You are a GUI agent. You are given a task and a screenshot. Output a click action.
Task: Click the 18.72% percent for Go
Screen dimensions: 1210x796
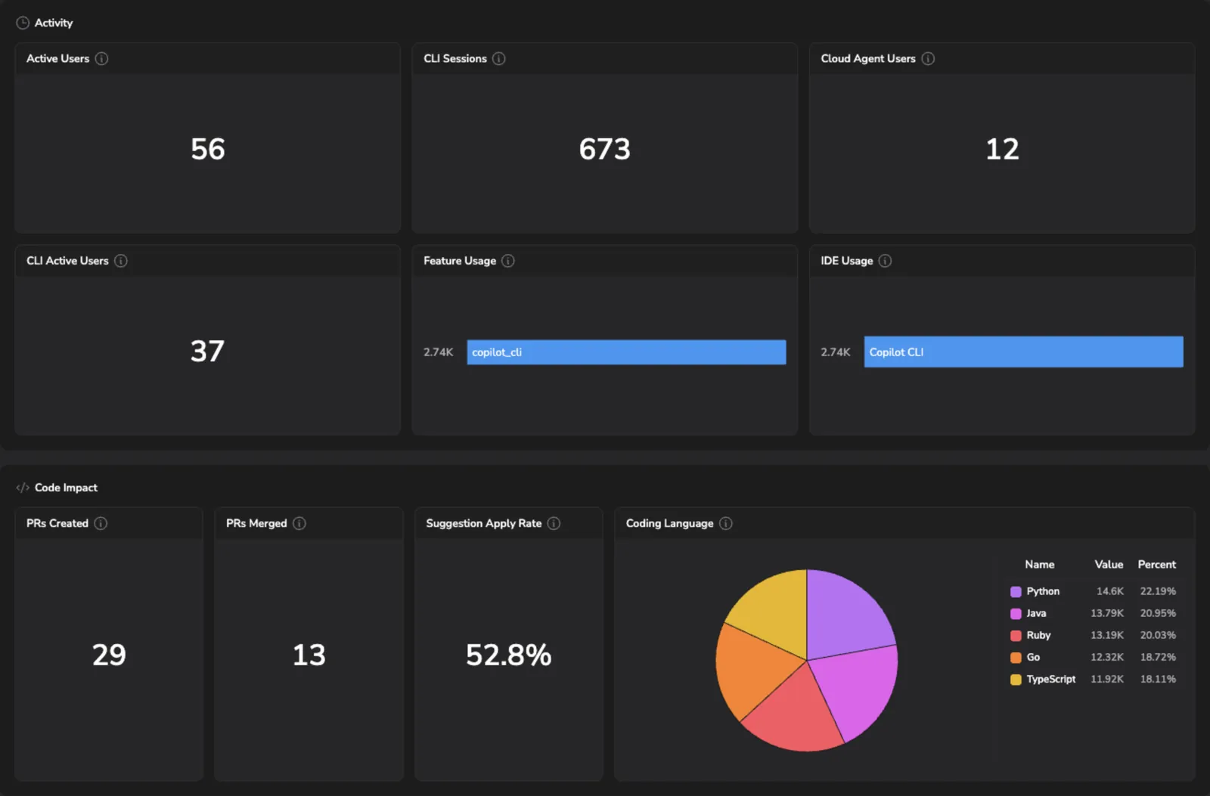point(1158,658)
